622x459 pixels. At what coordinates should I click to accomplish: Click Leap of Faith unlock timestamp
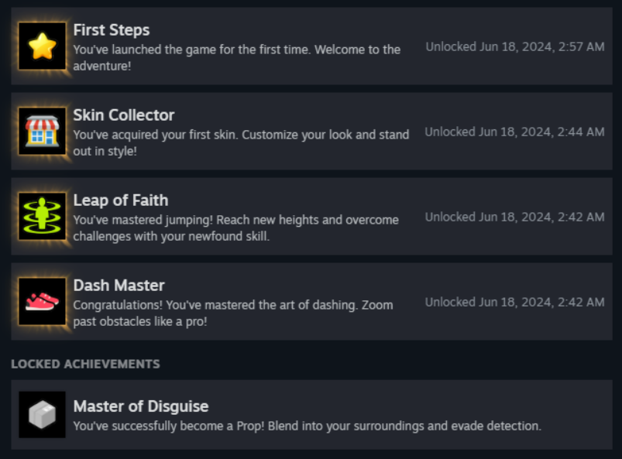(x=514, y=218)
